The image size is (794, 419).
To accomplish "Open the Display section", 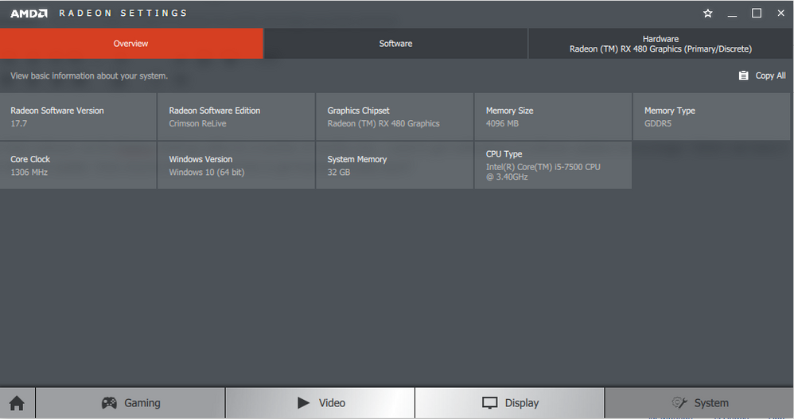I will click(x=510, y=403).
